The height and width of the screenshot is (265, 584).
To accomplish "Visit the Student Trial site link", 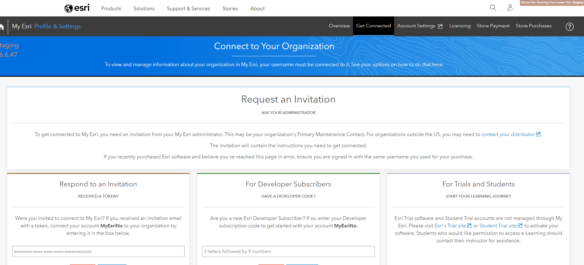I will pyautogui.click(x=498, y=226).
